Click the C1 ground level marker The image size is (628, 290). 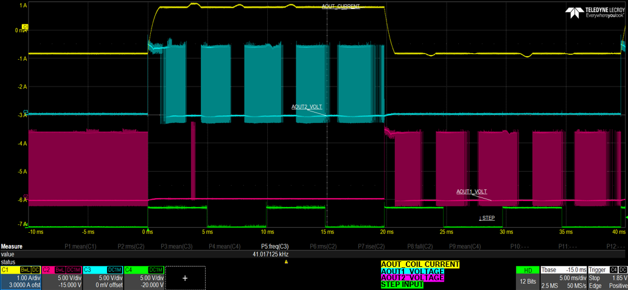click(26, 26)
